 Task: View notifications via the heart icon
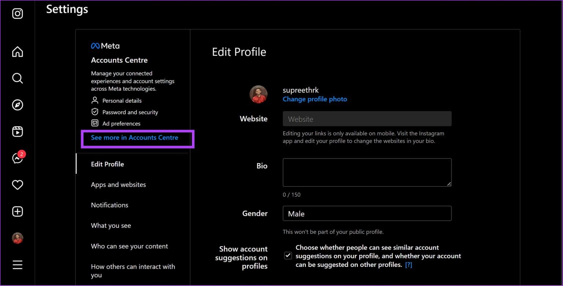(17, 185)
